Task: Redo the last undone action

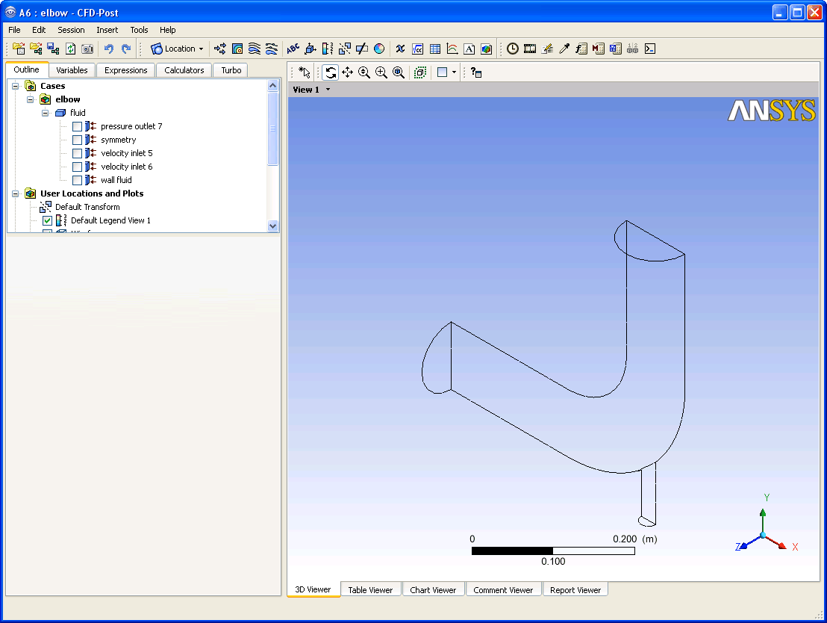Action: (126, 49)
